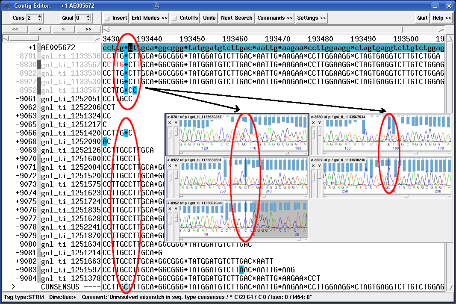Click the highlighted AC in reading +9068
Screen dimensions: 456x304
[107, 142]
